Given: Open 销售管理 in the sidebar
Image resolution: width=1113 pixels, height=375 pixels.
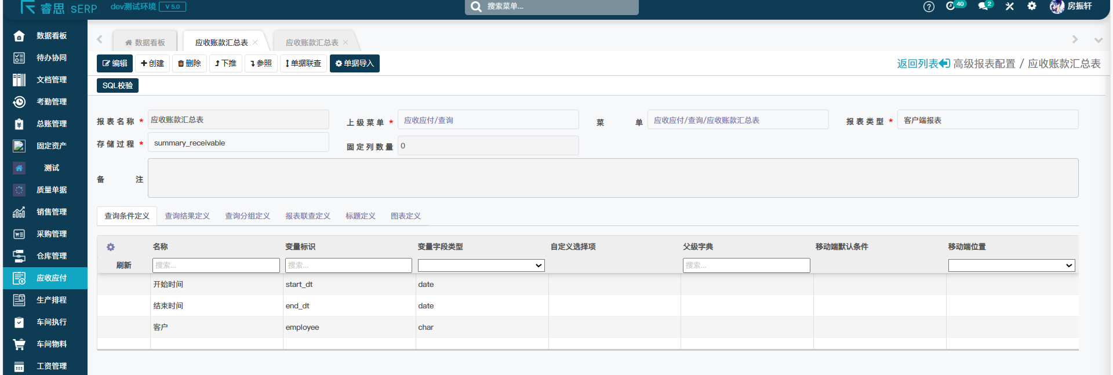Looking at the screenshot, I should (x=51, y=212).
